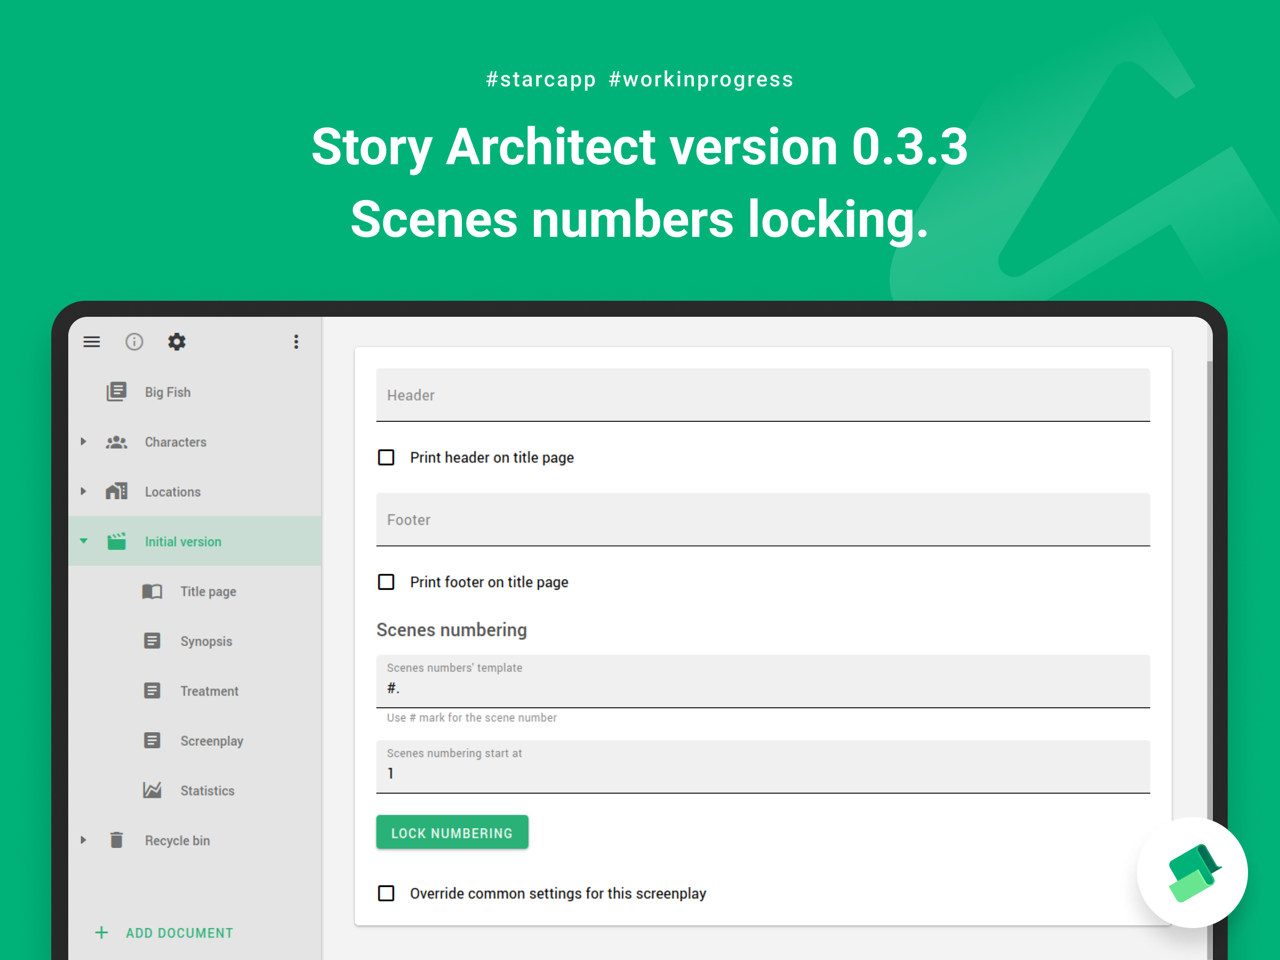Click the Add Document button text
The height and width of the screenshot is (960, 1280).
[x=179, y=933]
